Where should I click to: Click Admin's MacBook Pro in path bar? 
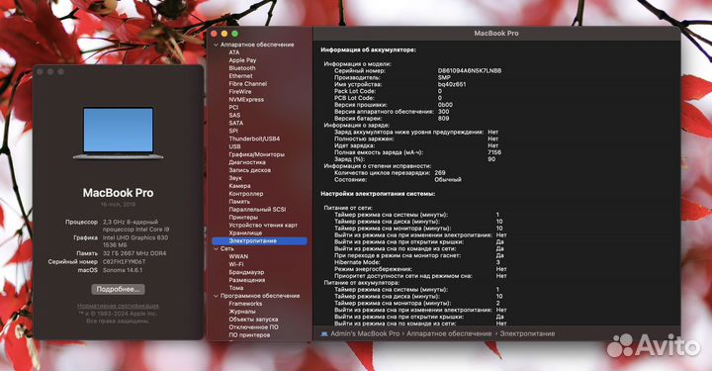click(365, 333)
